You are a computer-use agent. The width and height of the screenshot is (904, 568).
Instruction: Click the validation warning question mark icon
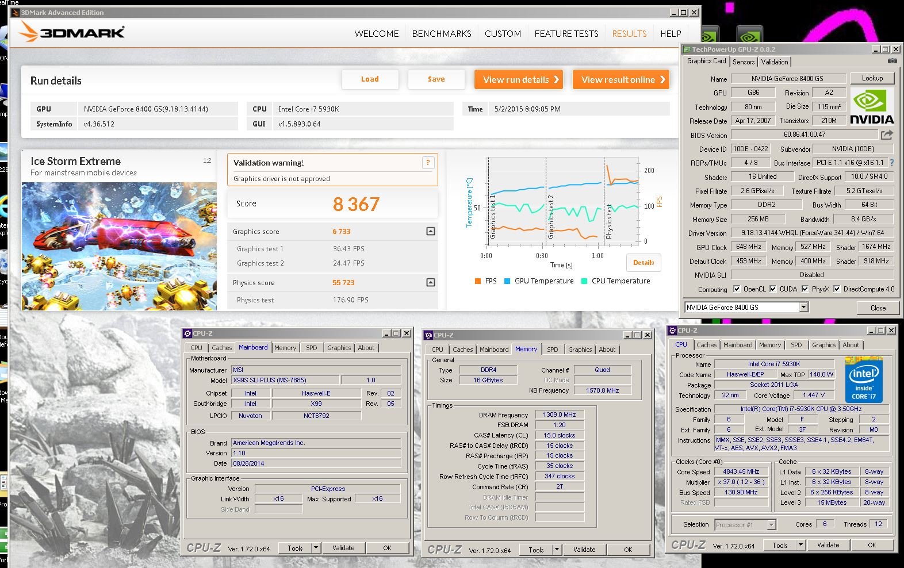[428, 163]
